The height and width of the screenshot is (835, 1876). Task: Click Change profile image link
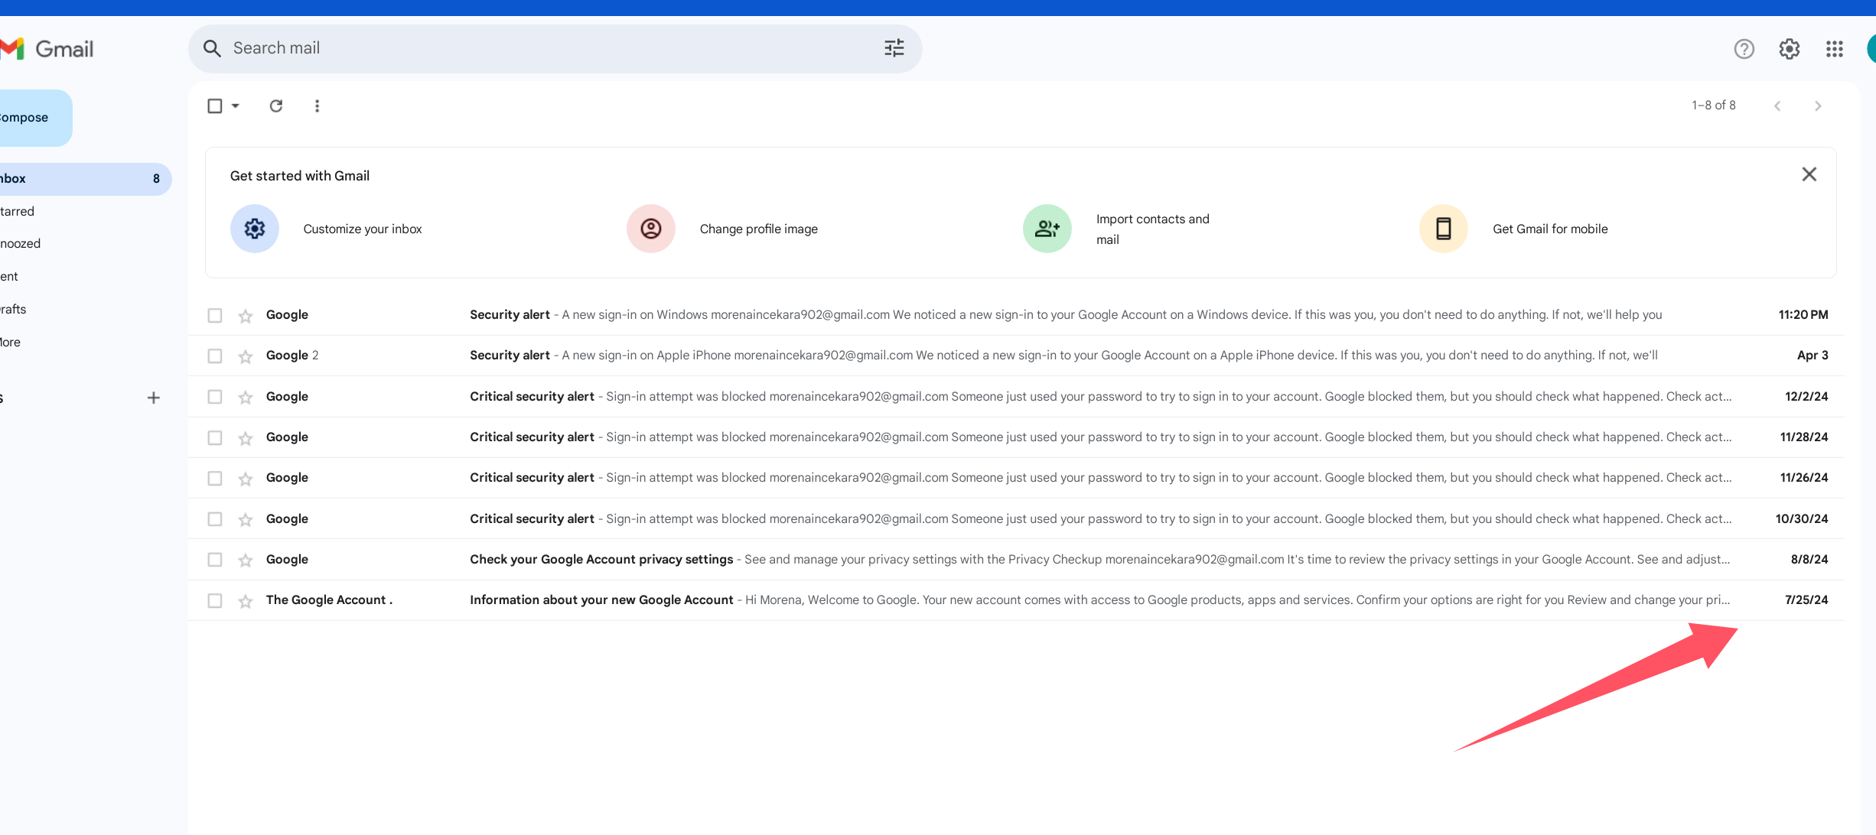tap(759, 229)
